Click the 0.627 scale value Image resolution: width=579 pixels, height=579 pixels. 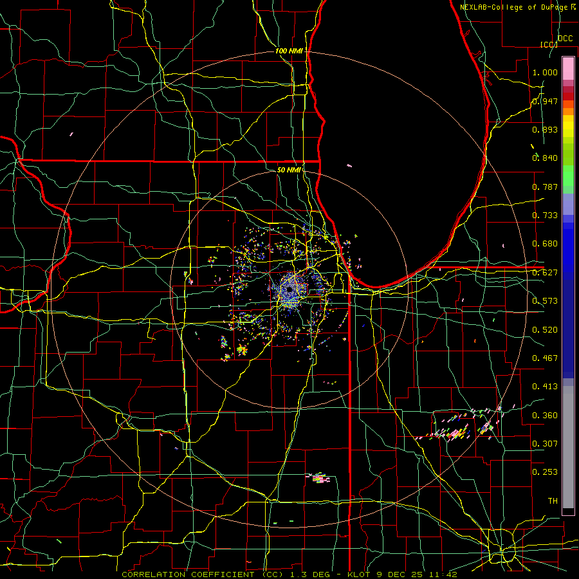pos(545,273)
